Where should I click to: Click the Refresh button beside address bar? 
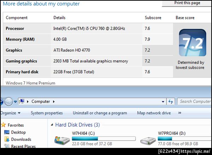171,102
